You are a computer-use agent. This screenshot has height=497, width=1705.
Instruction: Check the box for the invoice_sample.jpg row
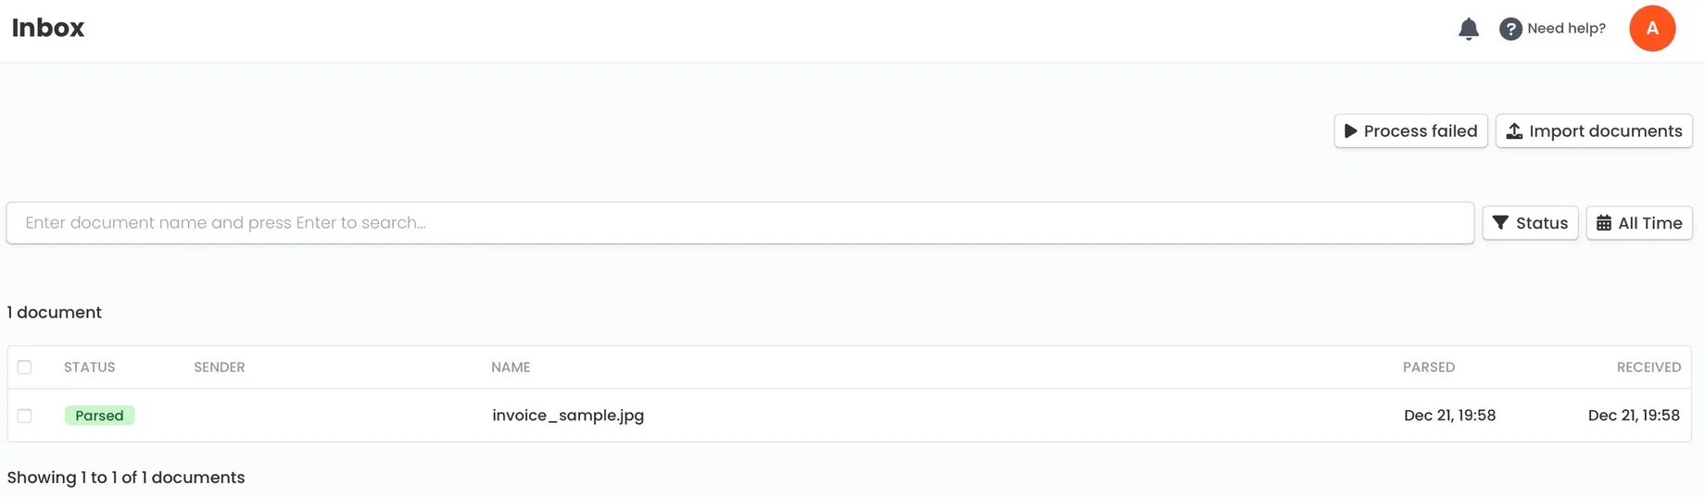25,416
